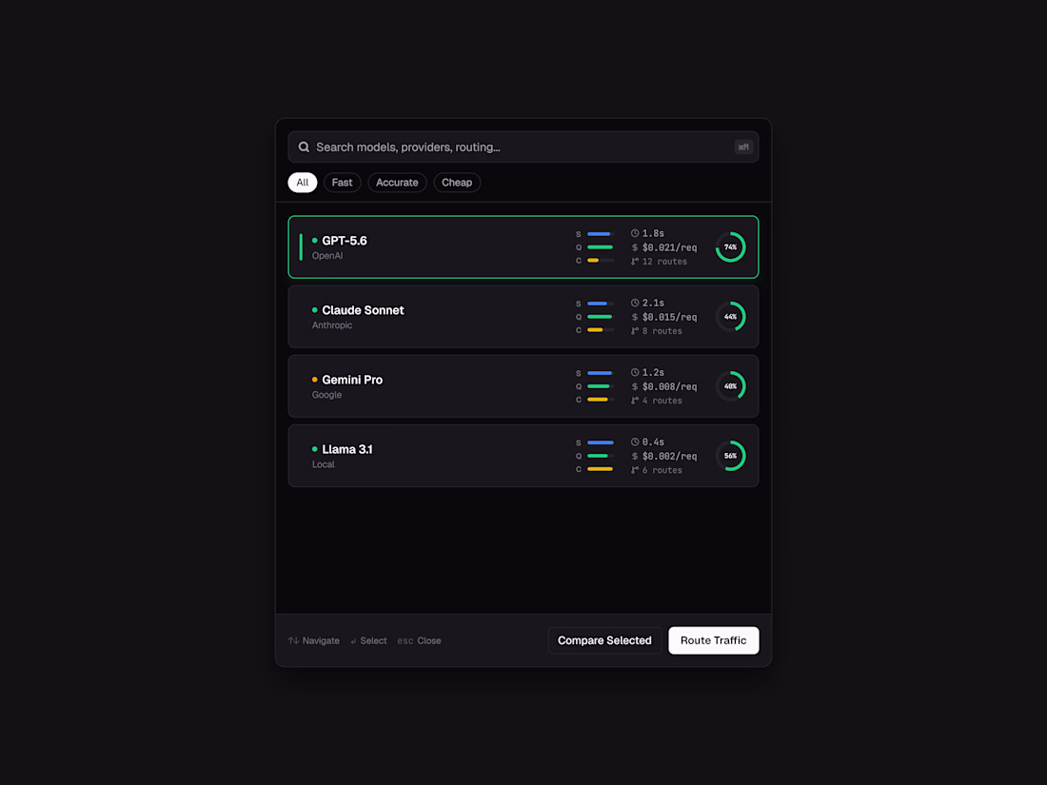
Task: Click the blue S bar in GPT-5.6 row
Action: [601, 234]
